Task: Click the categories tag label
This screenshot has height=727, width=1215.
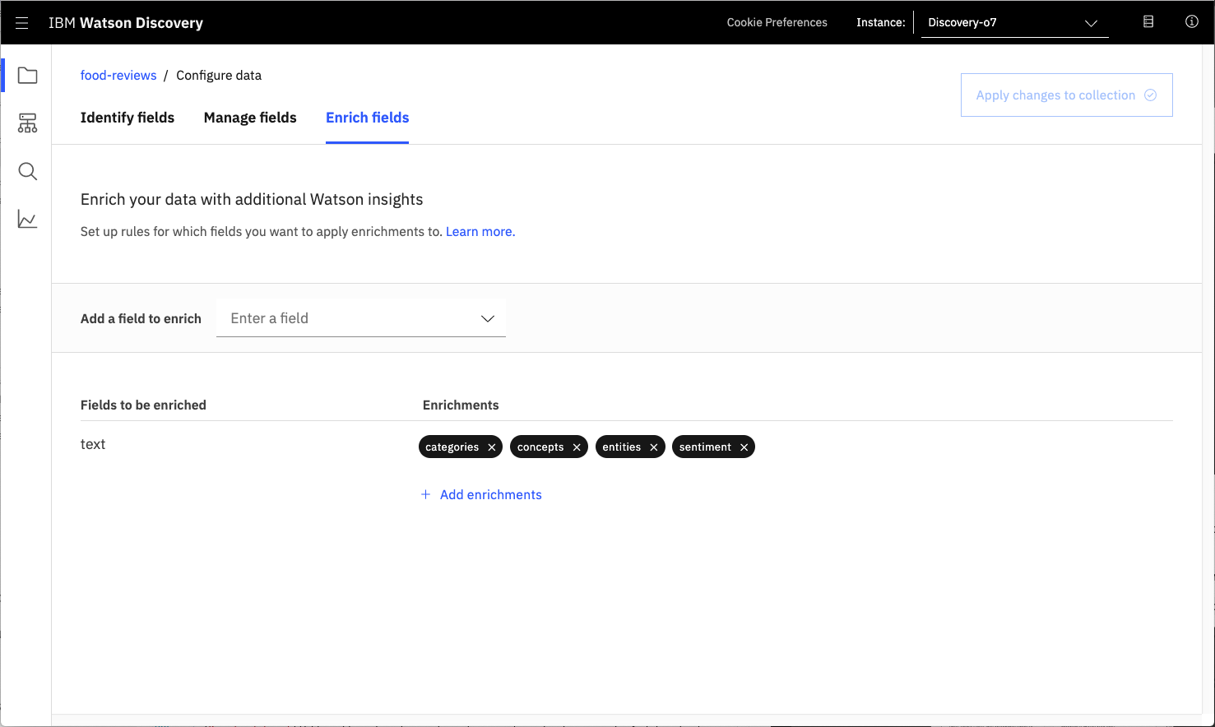Action: click(452, 447)
